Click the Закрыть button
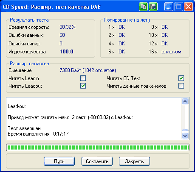Screen dimensions: 195x172 click(x=134, y=161)
